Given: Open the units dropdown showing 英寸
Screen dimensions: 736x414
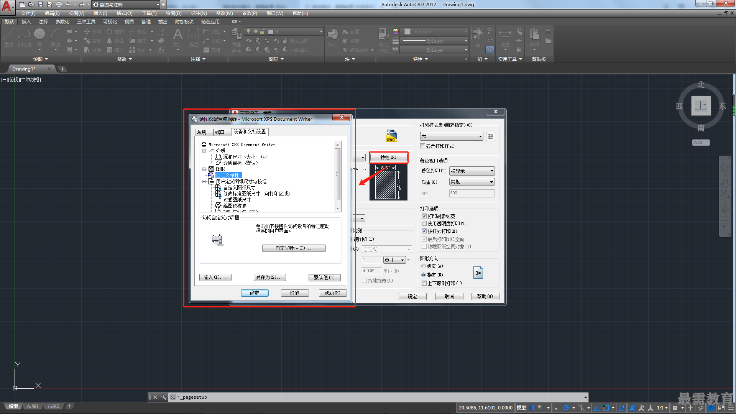Looking at the screenshot, I should coord(394,260).
